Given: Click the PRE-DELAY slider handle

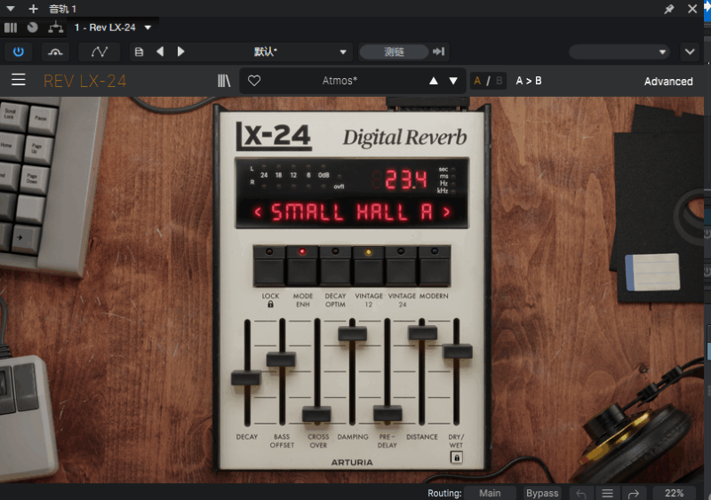Looking at the screenshot, I should [387, 414].
